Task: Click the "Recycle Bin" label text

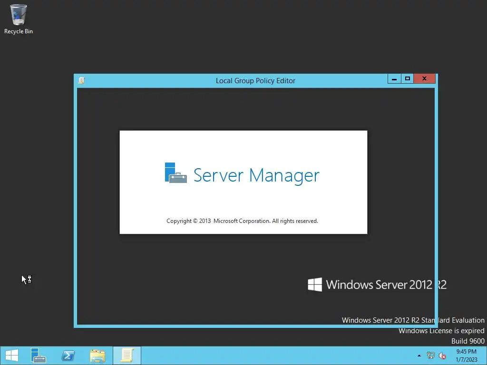Action: pos(19,31)
